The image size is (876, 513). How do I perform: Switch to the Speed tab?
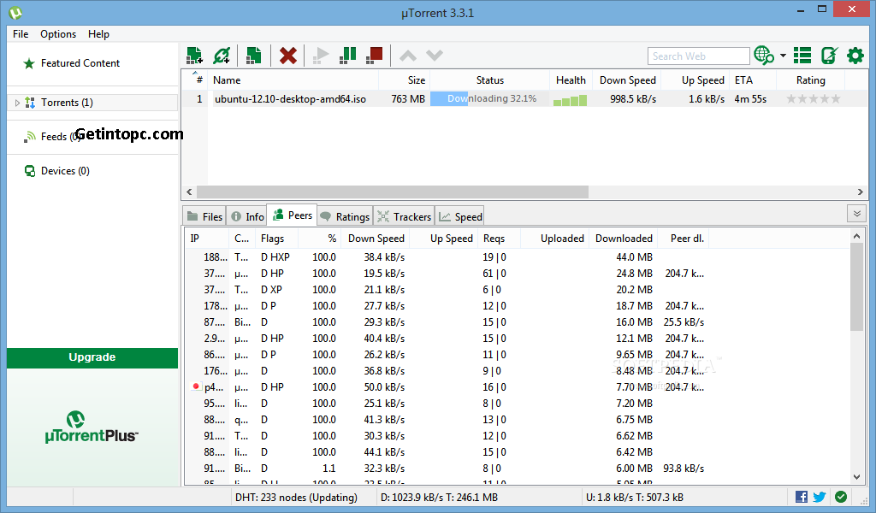tap(460, 216)
